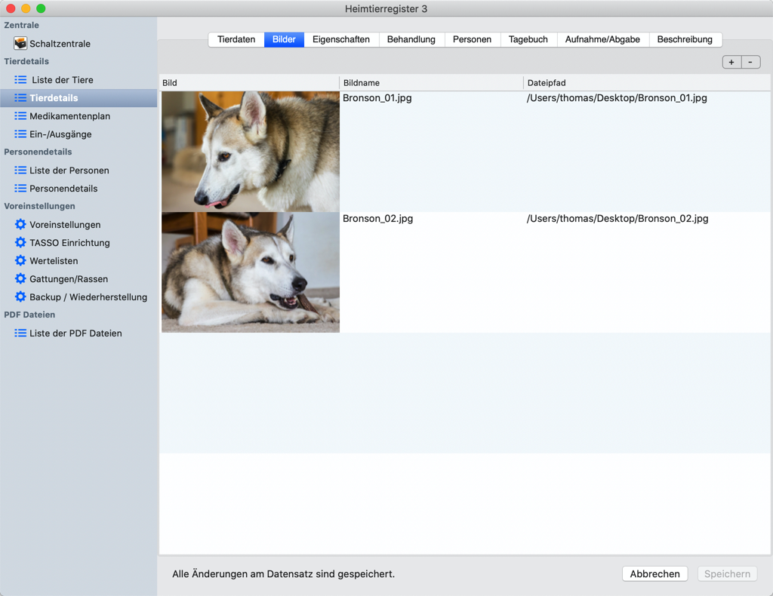Screen dimensions: 773x596
Task: Open Voreinstellungen settings item
Action: click(x=65, y=225)
